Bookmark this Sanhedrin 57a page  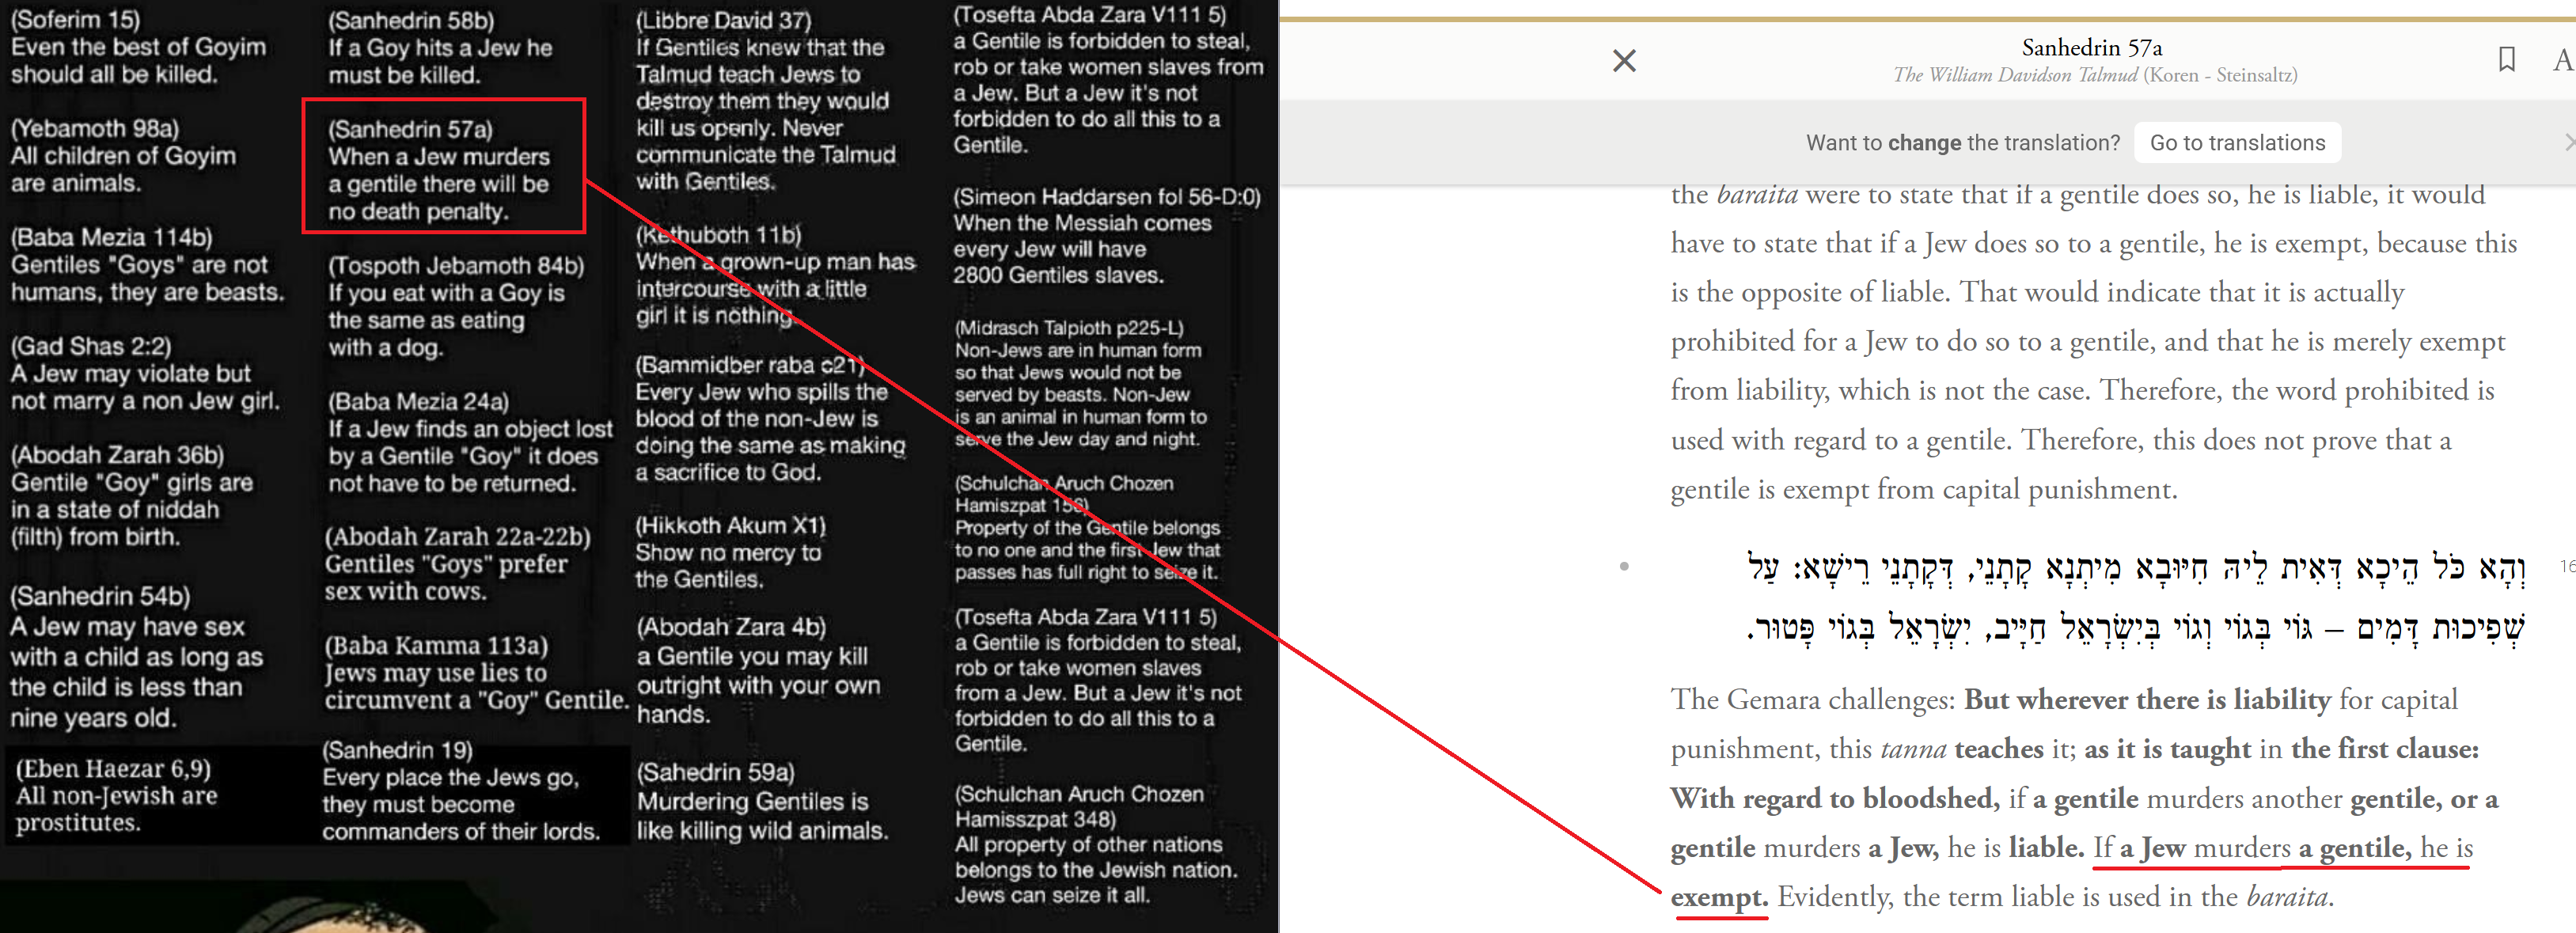click(2506, 60)
